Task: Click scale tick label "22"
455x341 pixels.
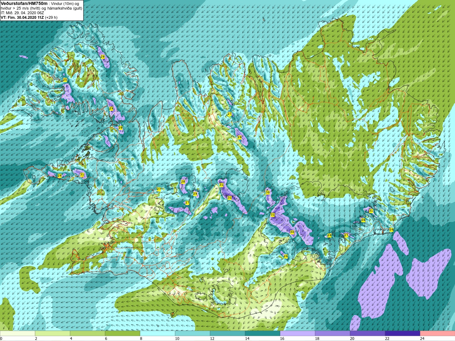Action: point(387,339)
